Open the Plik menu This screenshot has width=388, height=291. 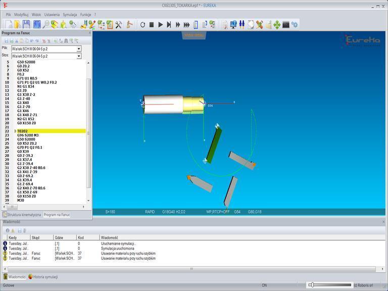point(9,15)
